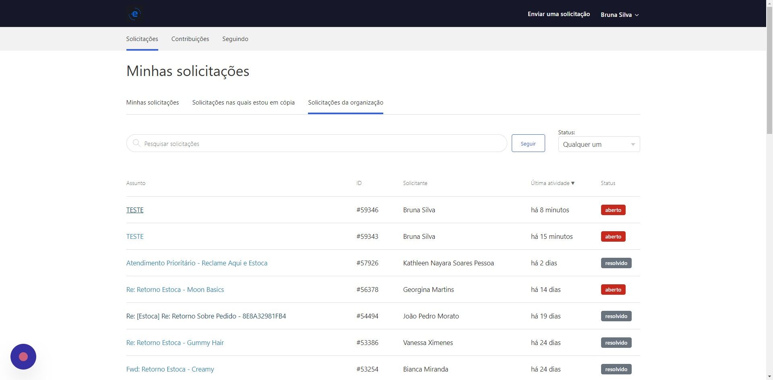
Task: Open Re: Retorno Estoca - Moon Basics
Action: point(175,290)
